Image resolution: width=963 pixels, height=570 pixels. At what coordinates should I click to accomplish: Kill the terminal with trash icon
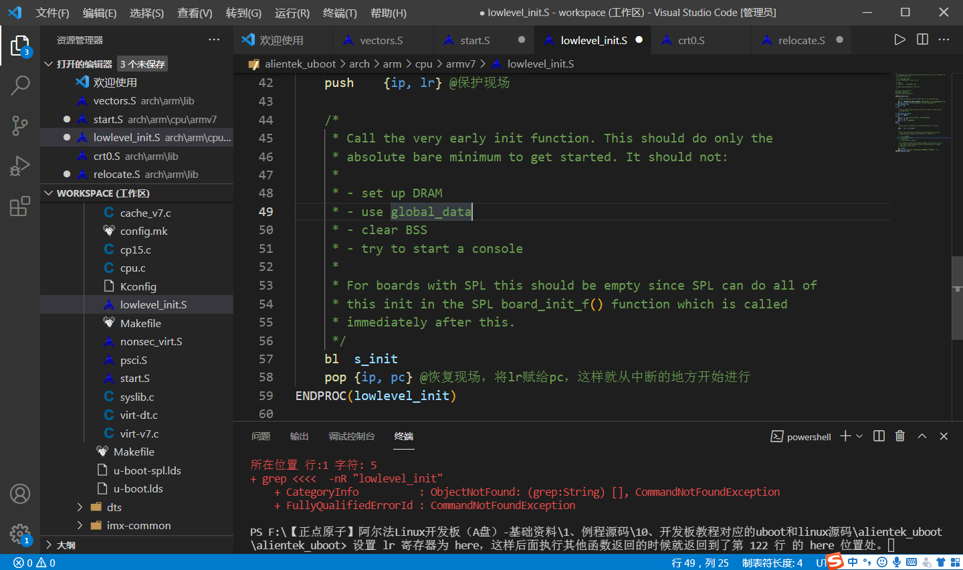(900, 436)
